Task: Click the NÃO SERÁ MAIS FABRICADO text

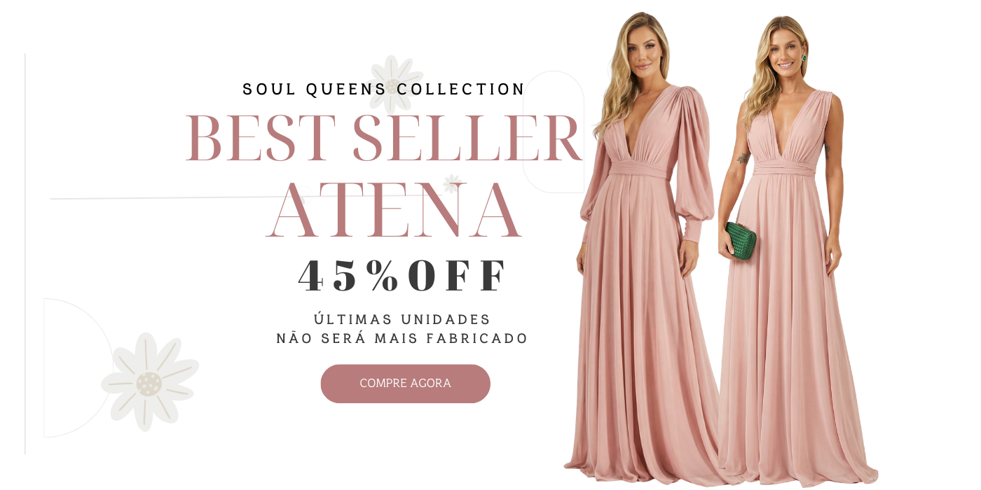Action: click(x=402, y=339)
